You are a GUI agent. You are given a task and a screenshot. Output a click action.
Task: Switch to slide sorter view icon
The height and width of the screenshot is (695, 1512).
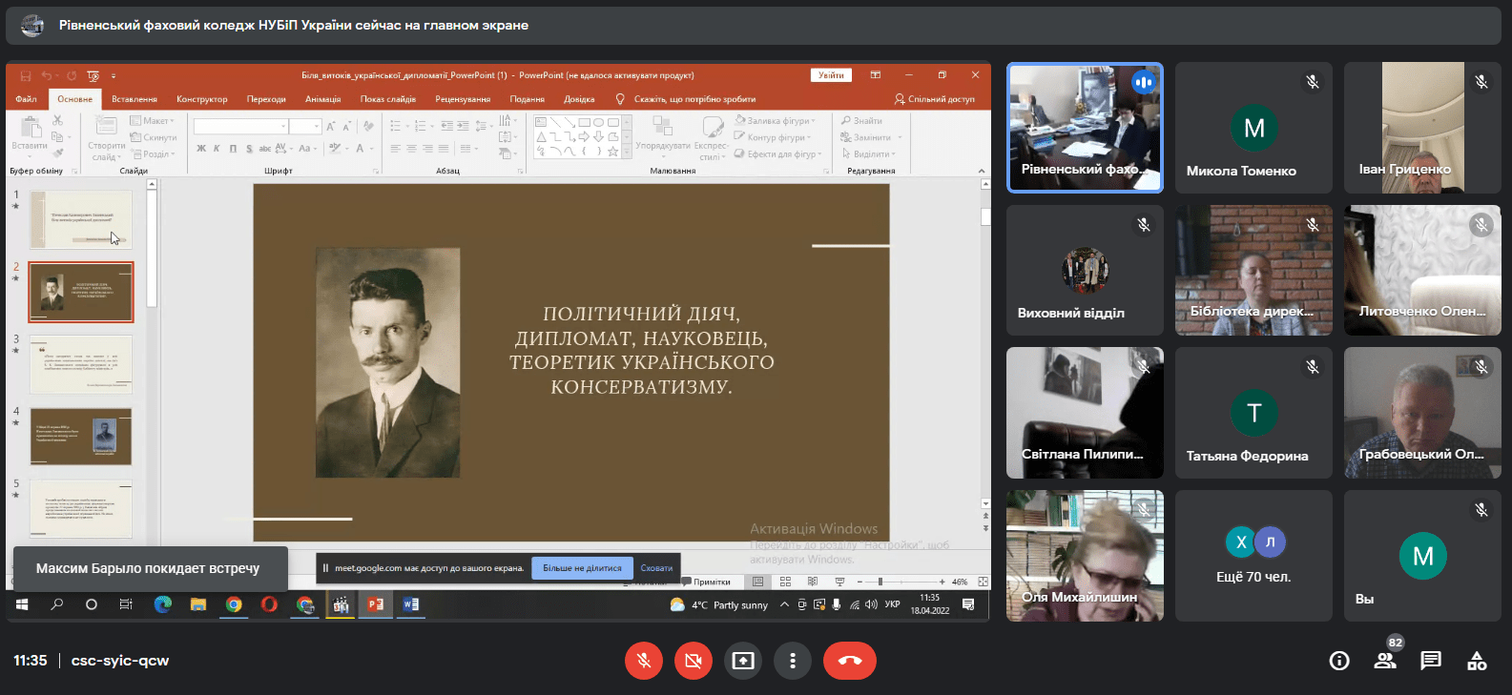[785, 582]
